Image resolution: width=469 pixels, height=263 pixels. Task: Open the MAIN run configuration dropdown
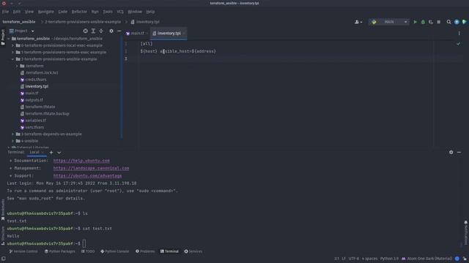(389, 22)
